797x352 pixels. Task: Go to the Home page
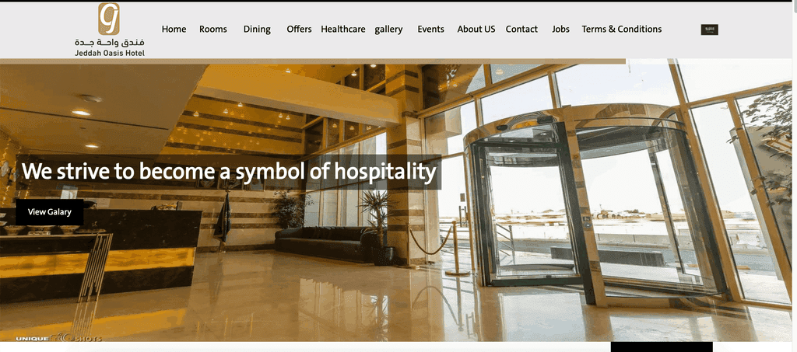(174, 30)
